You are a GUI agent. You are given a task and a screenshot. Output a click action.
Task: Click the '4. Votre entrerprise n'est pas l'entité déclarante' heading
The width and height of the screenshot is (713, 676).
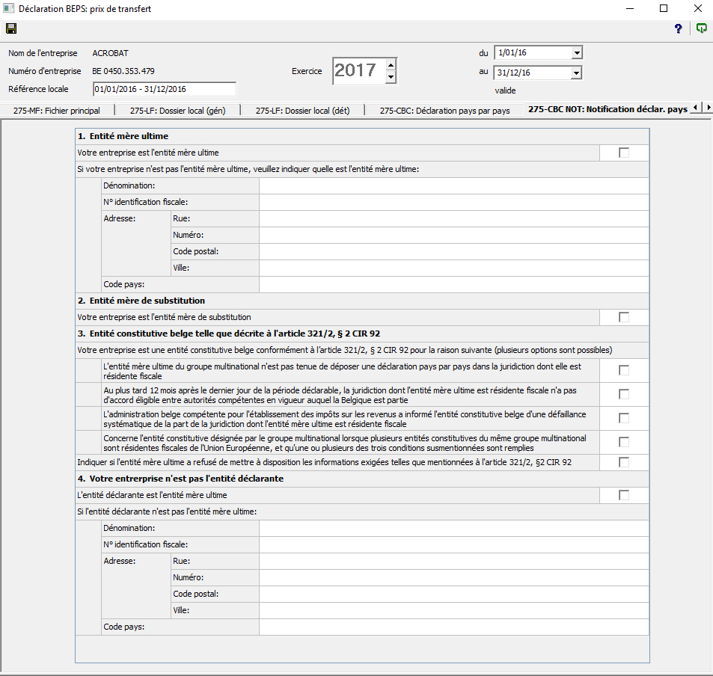click(180, 479)
